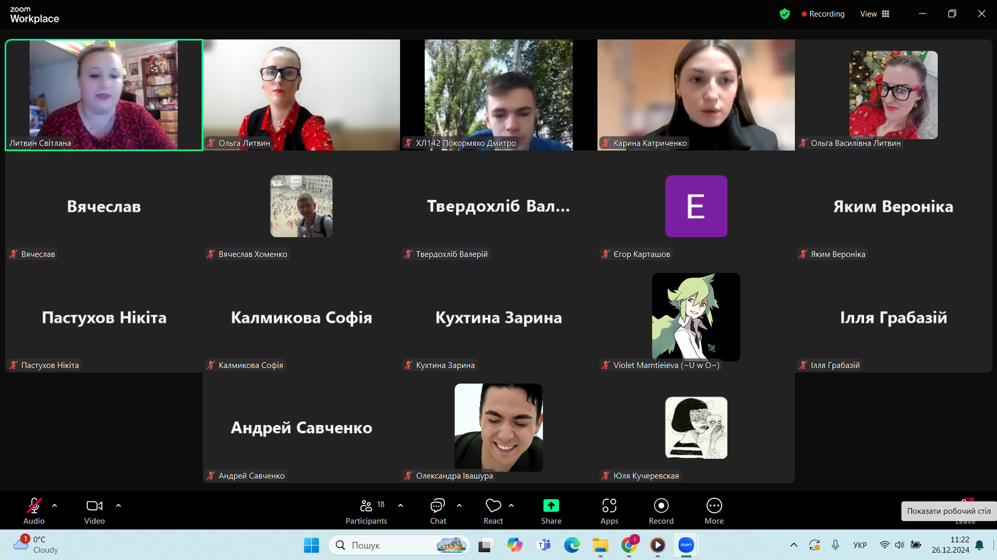The image size is (997, 560).
Task: Click Показати робочий стіл button
Action: click(x=949, y=511)
